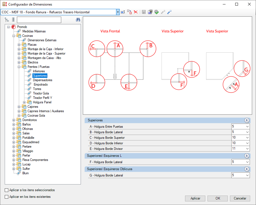Click the Promob root node icon

click(x=14, y=27)
